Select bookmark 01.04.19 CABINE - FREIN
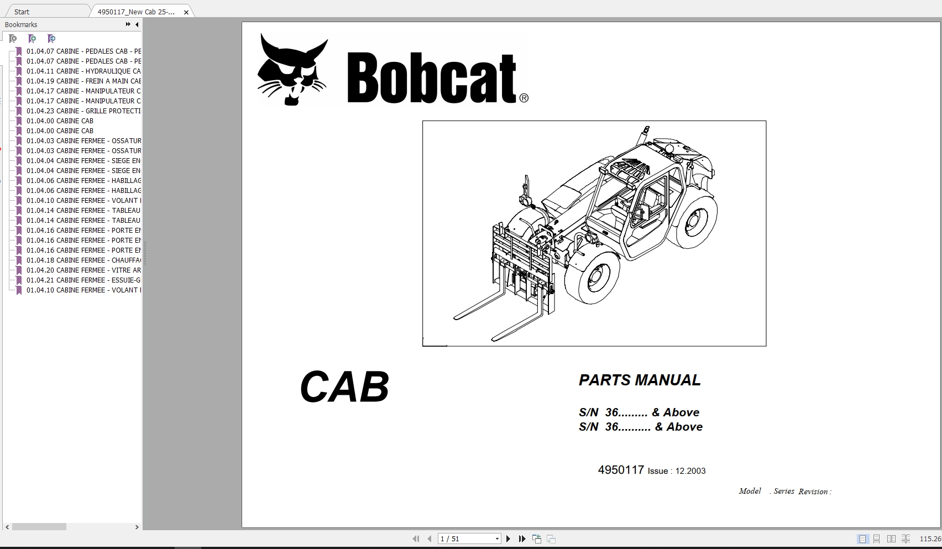This screenshot has height=549, width=942. point(83,81)
